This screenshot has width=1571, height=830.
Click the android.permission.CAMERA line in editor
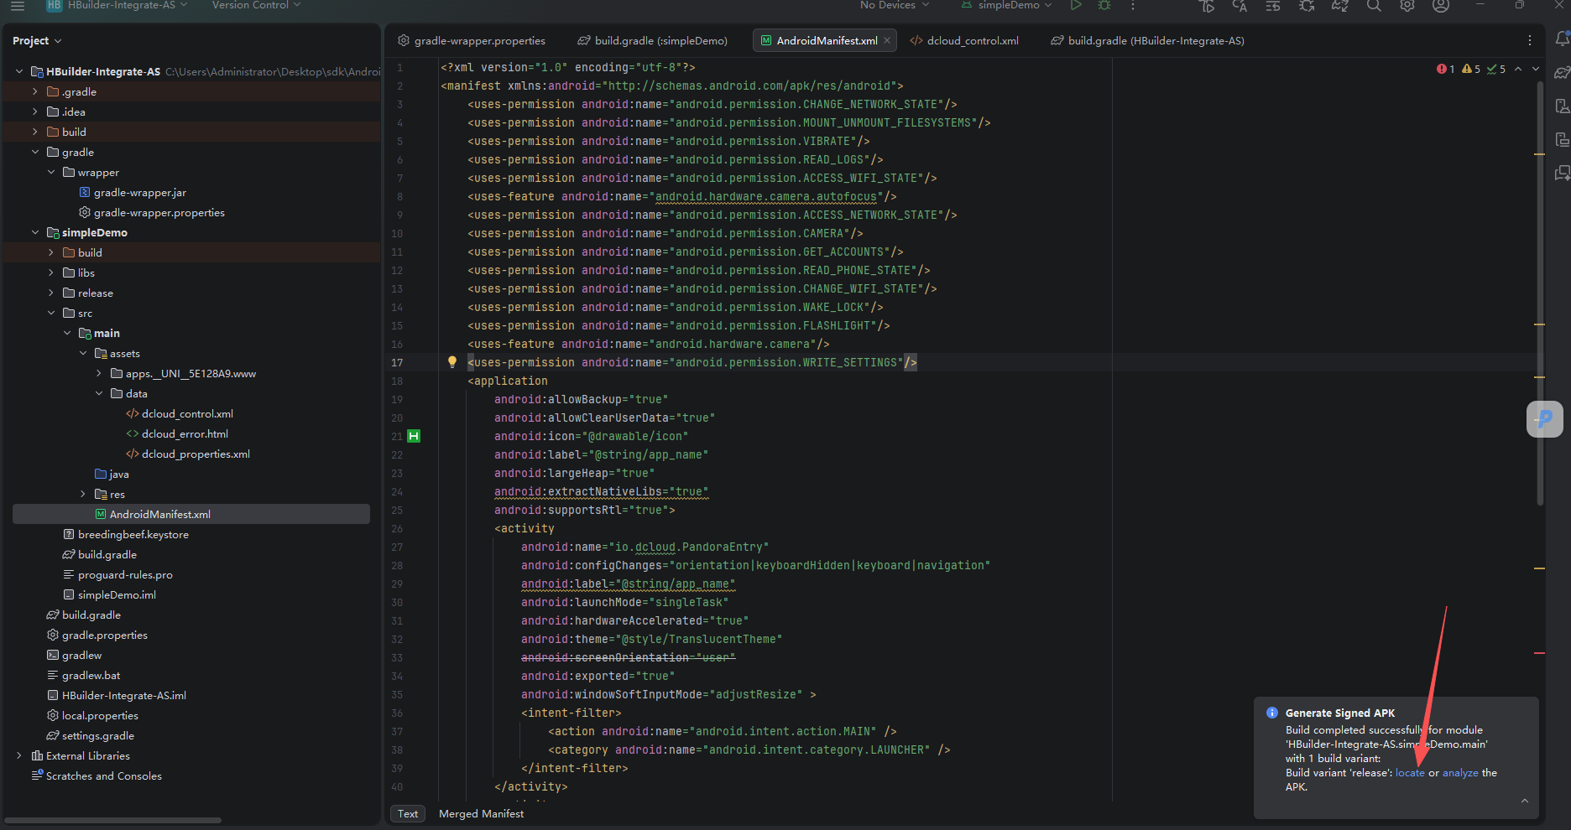click(x=665, y=233)
